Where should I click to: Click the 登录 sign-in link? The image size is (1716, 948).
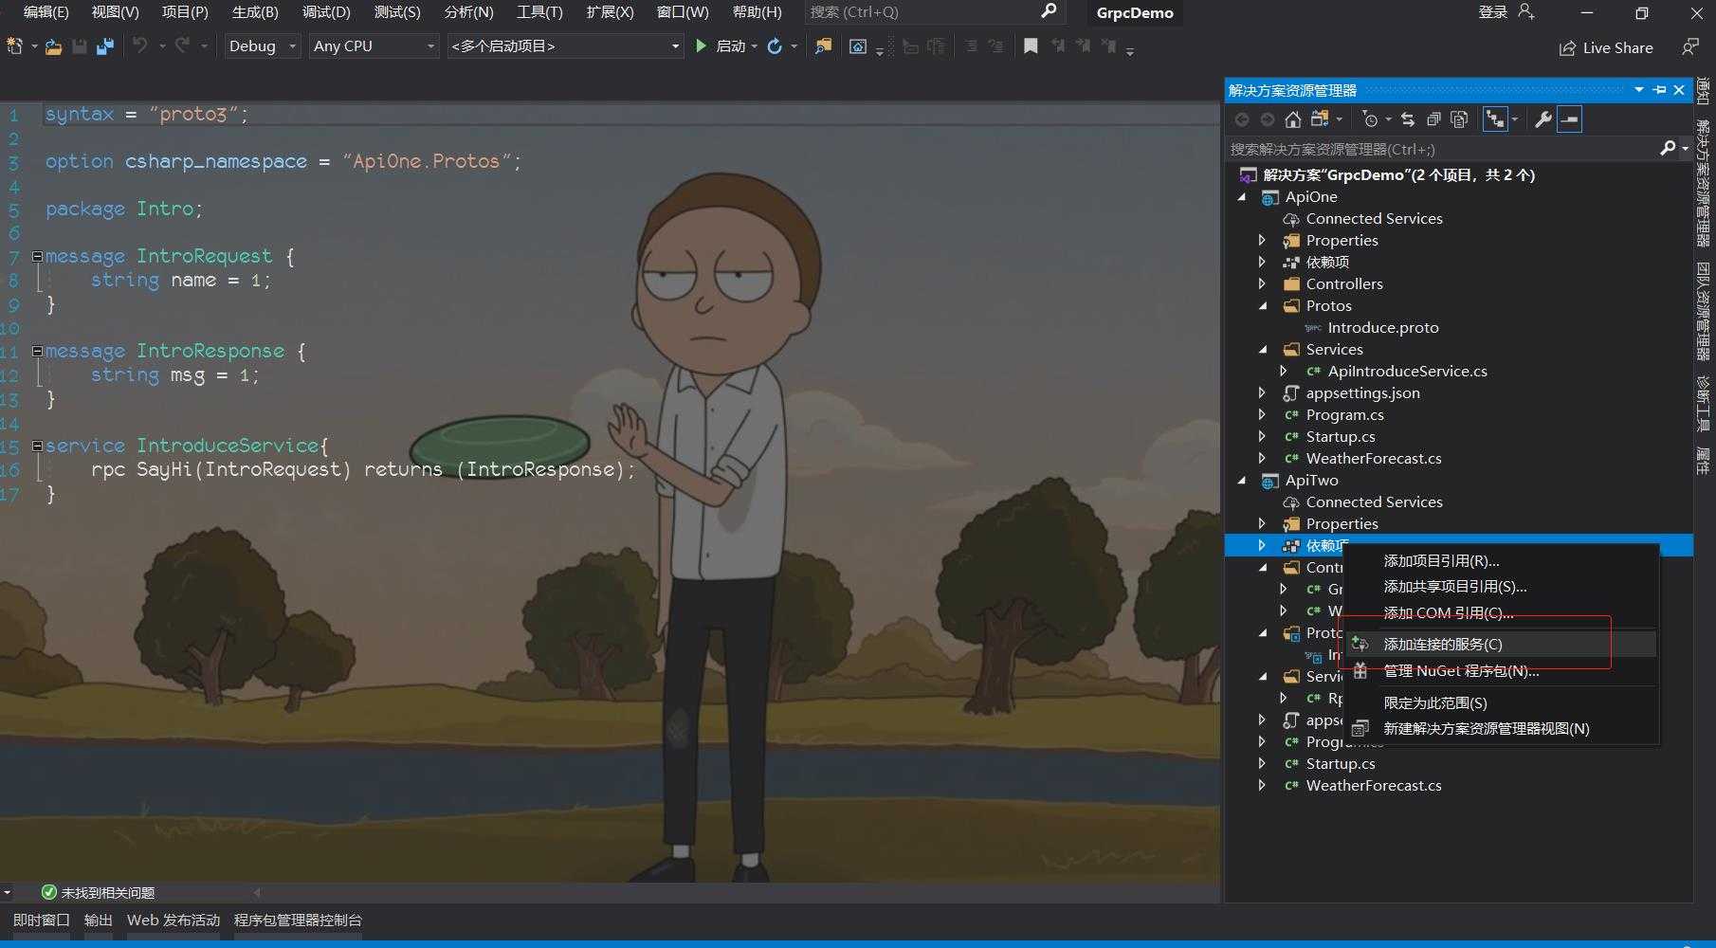(x=1493, y=12)
